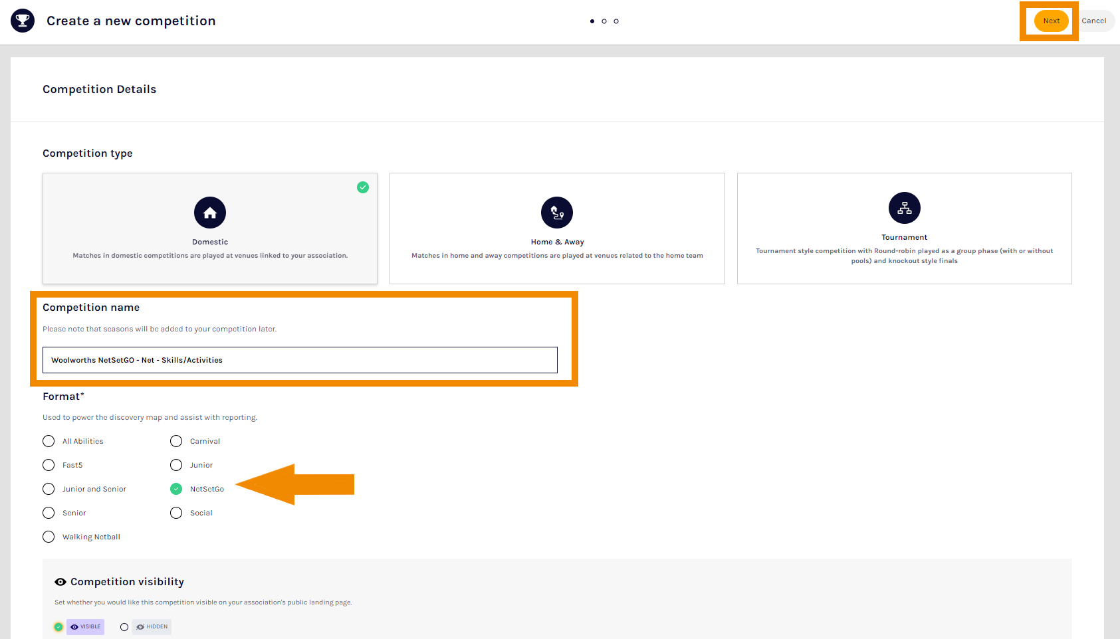
Task: Click the eye icon beside Competition visibility
Action: (60, 582)
